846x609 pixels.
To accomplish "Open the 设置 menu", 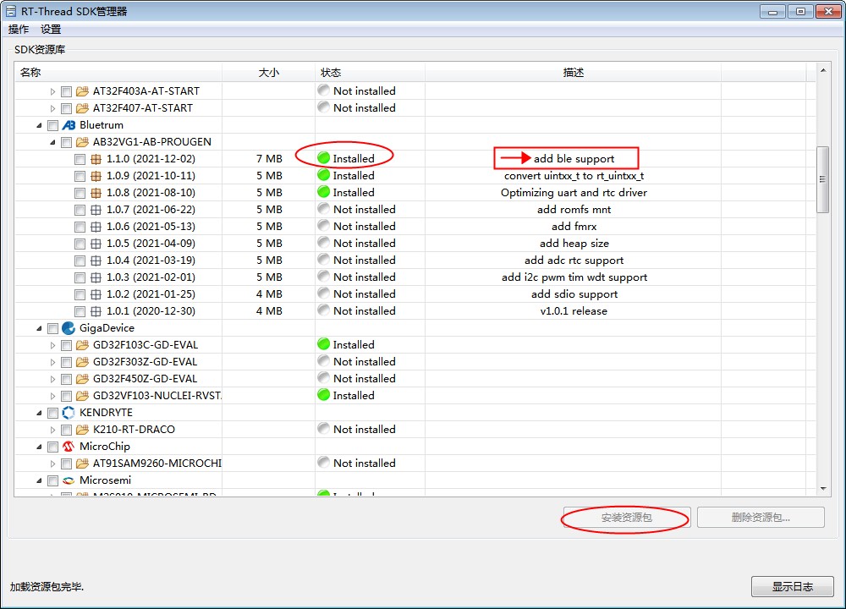I will (x=51, y=29).
